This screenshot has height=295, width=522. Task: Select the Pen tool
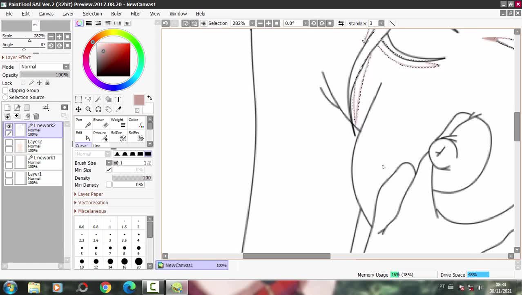click(83, 123)
